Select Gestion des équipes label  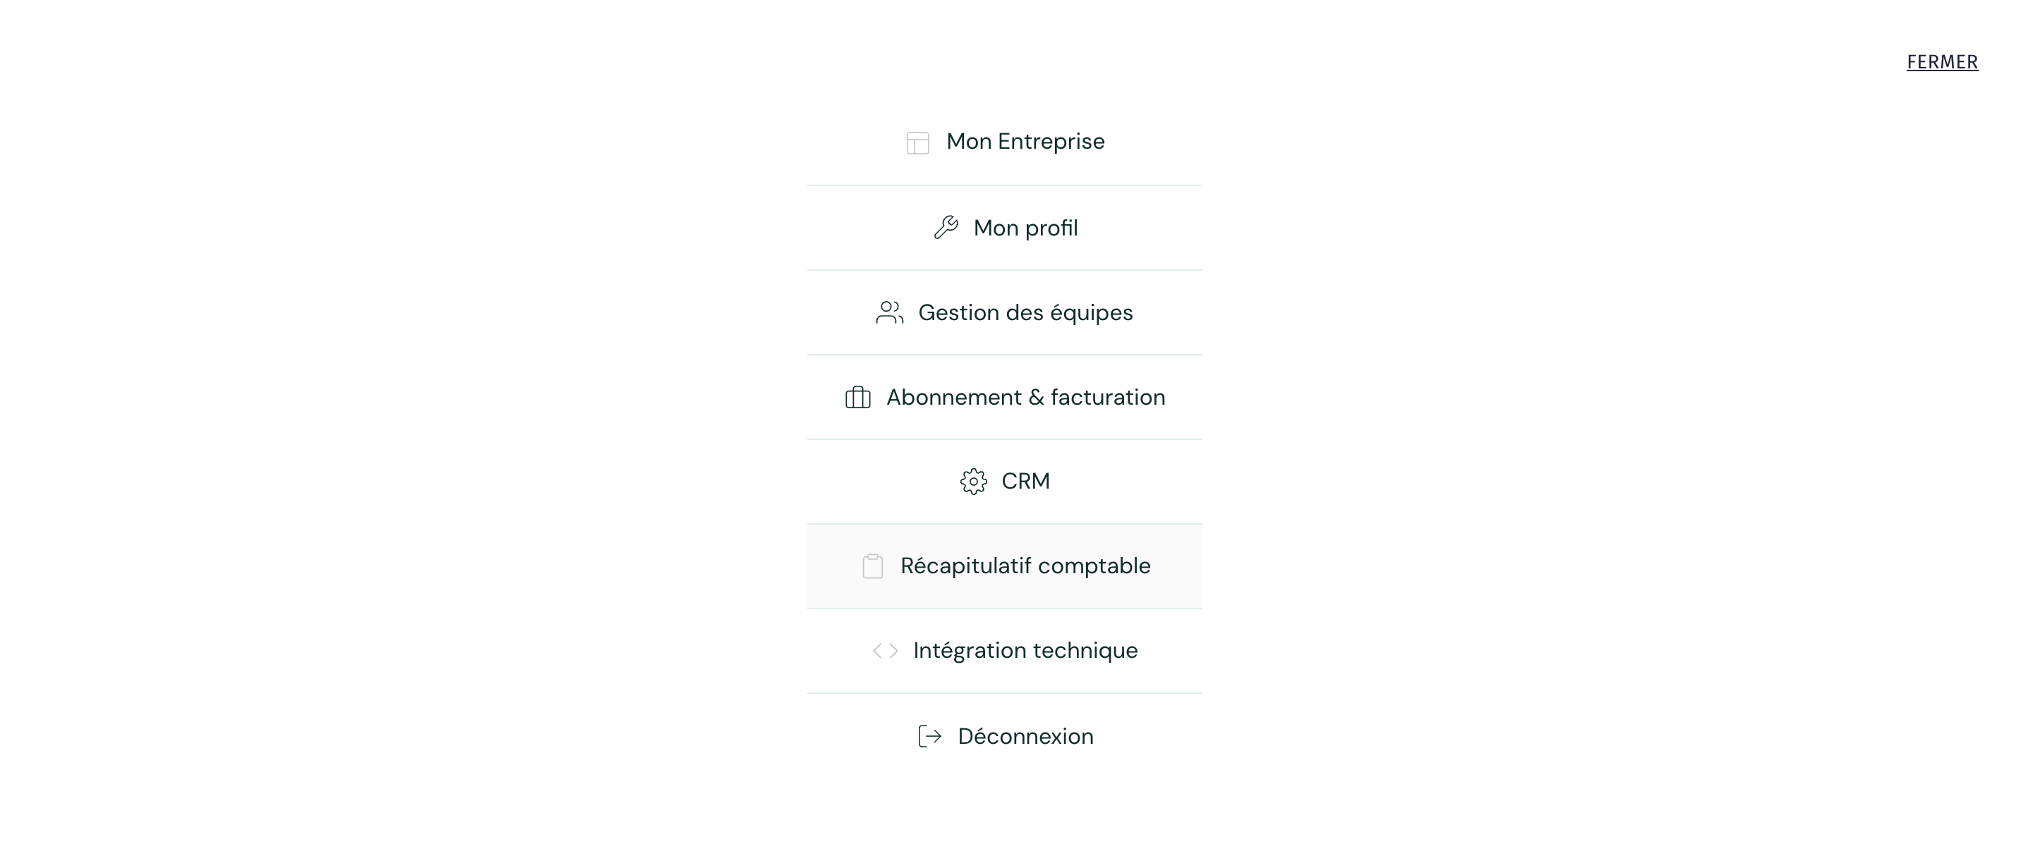(1025, 313)
